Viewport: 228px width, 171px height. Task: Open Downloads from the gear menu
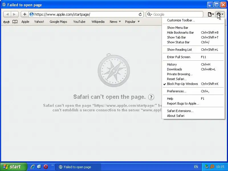pyautogui.click(x=193, y=69)
